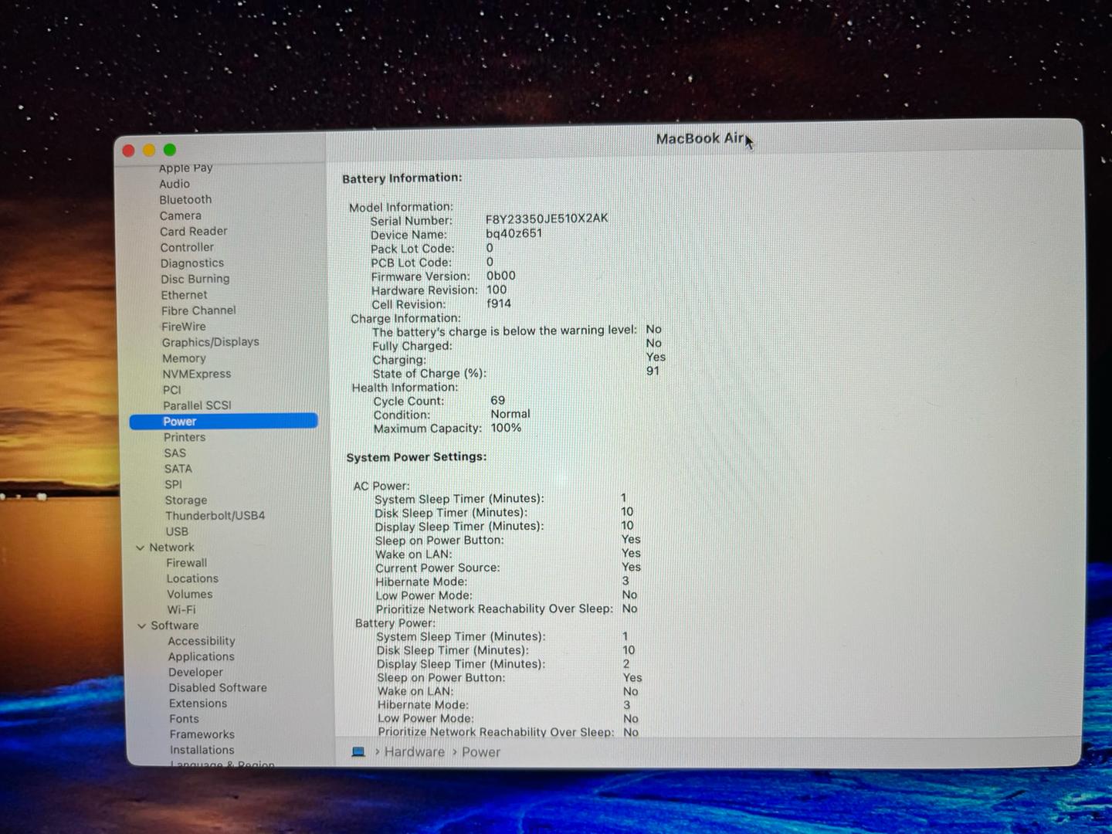Open Printers in the sidebar

(x=185, y=437)
